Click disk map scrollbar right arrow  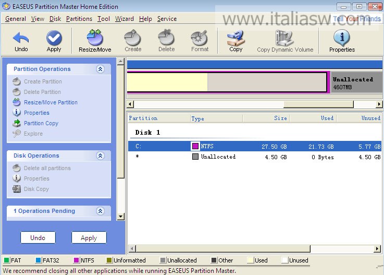coord(379,104)
